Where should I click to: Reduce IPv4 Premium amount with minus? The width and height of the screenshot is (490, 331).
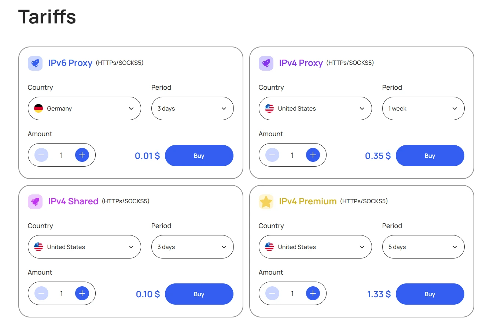click(x=272, y=293)
